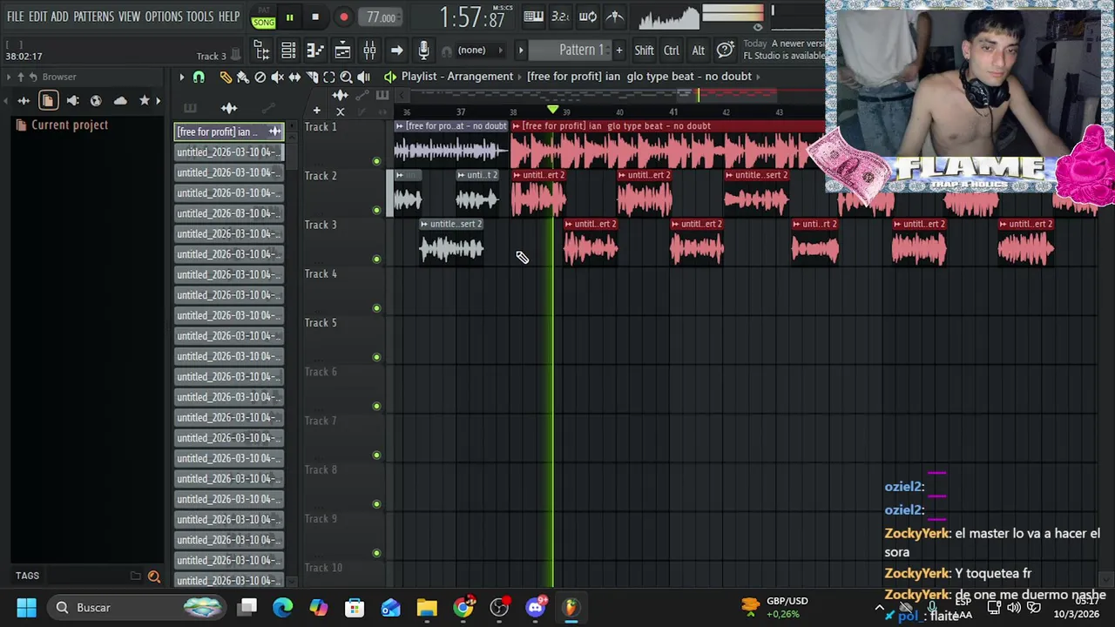
Task: Click the microphone recording icon
Action: tap(423, 51)
